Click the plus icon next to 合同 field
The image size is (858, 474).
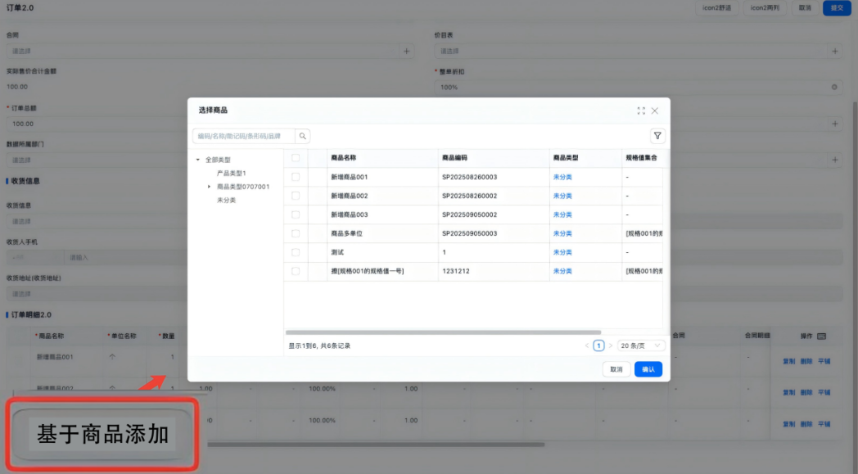(407, 51)
